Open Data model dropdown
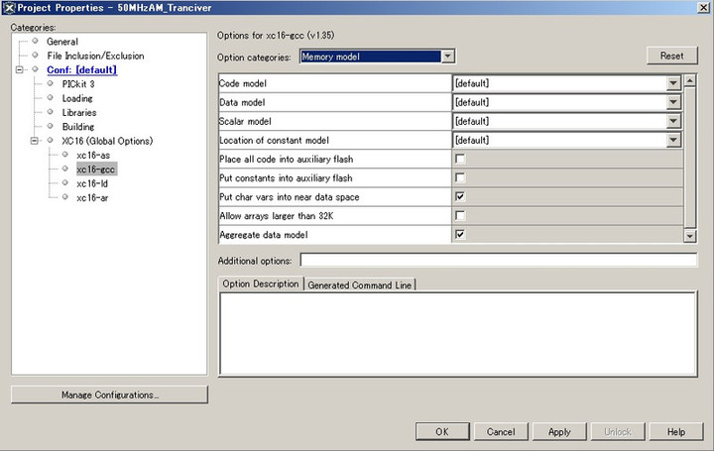 (673, 102)
